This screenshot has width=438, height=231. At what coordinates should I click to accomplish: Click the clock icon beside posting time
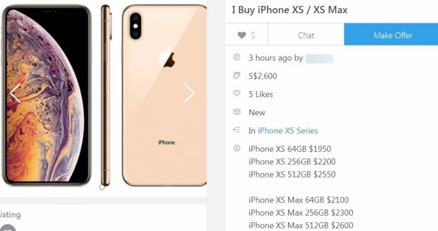pyautogui.click(x=237, y=57)
